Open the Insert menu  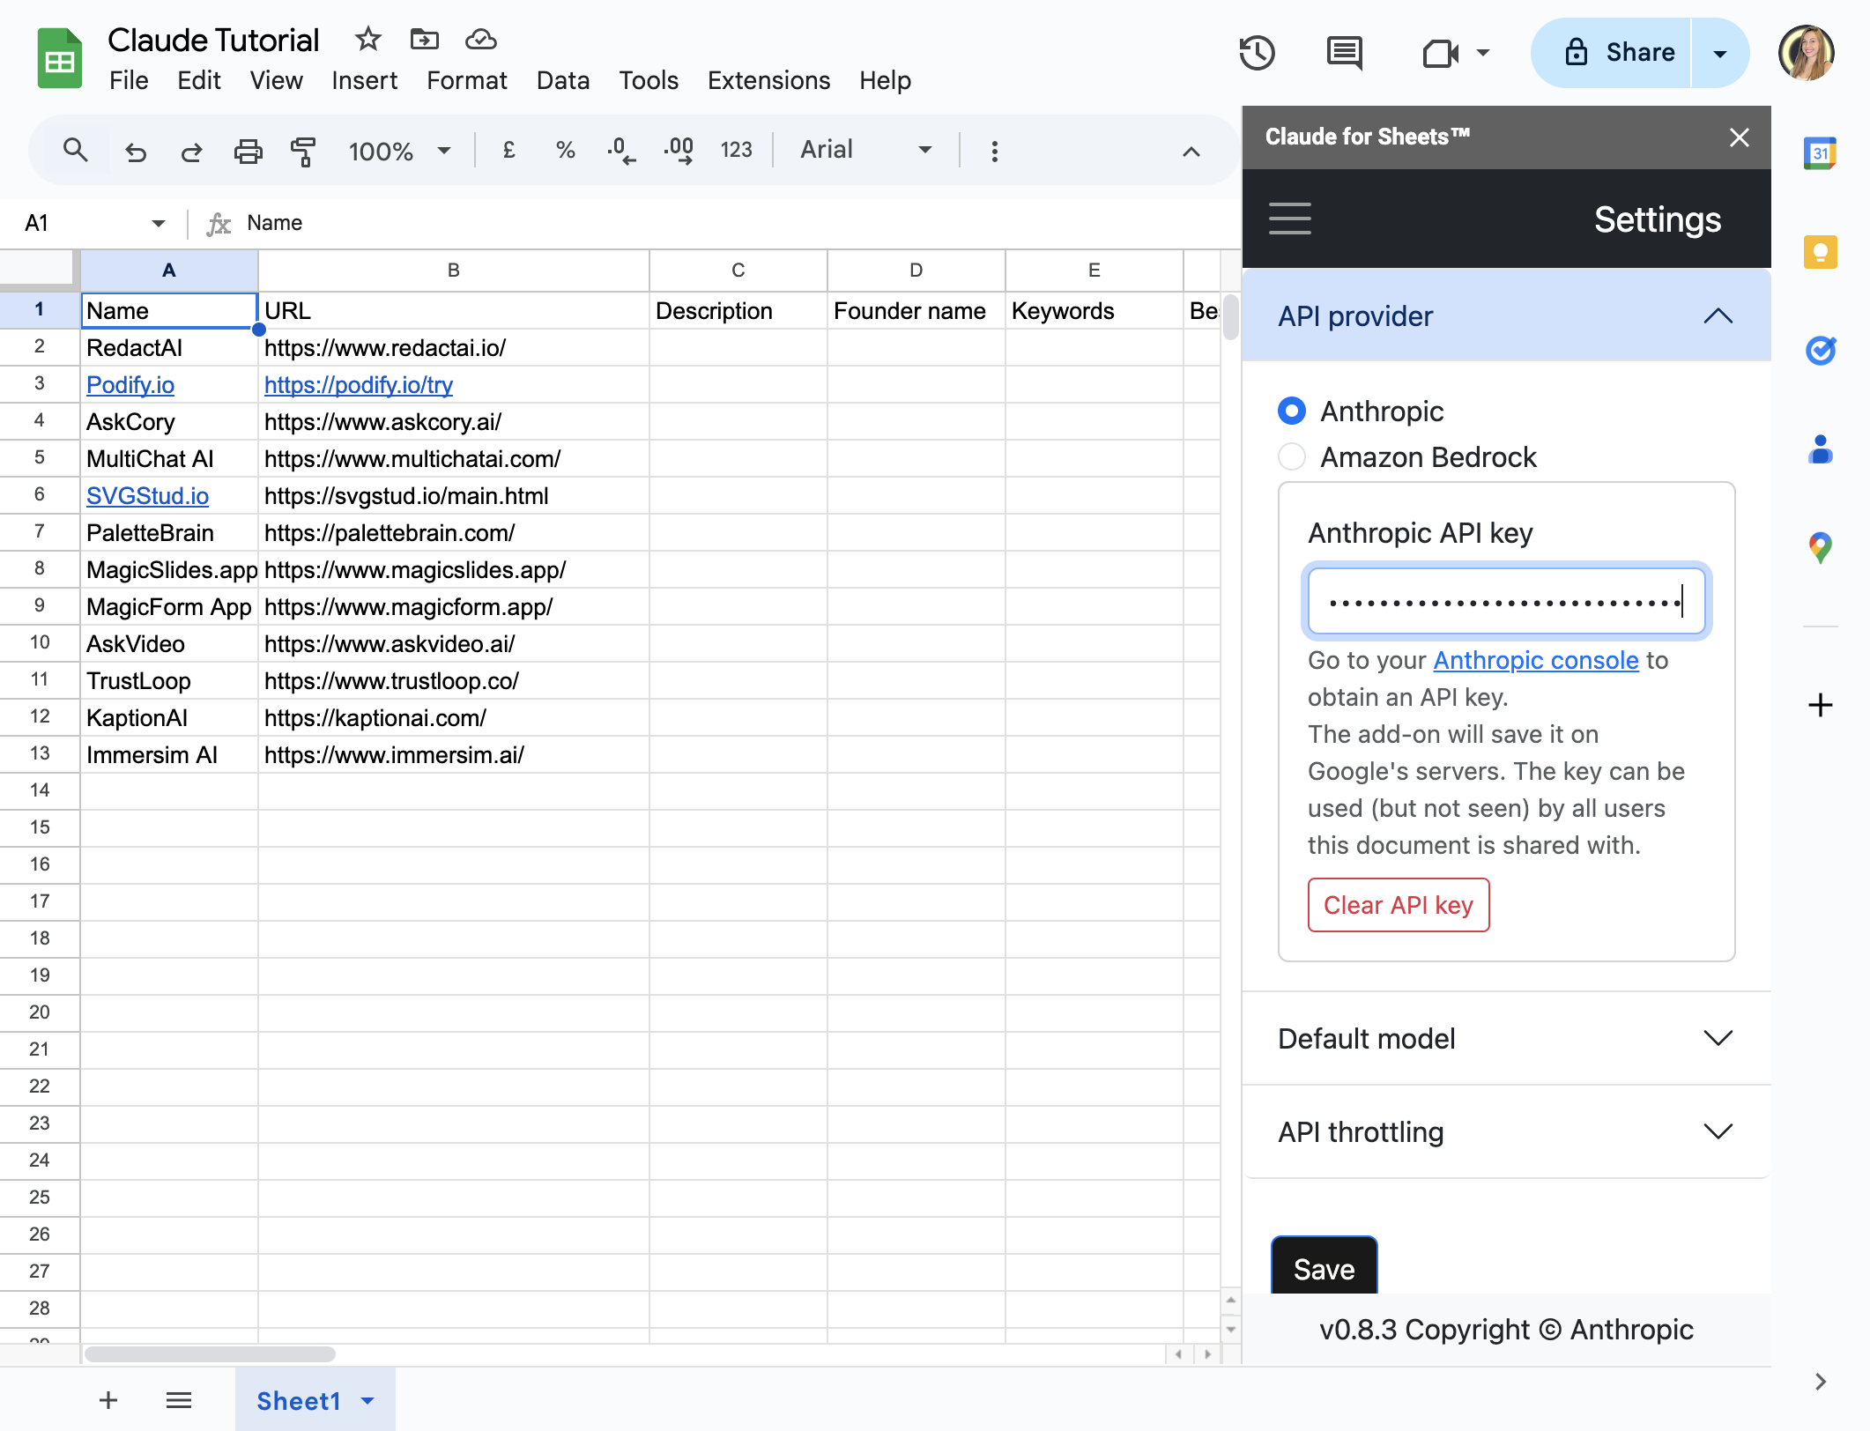pos(364,81)
